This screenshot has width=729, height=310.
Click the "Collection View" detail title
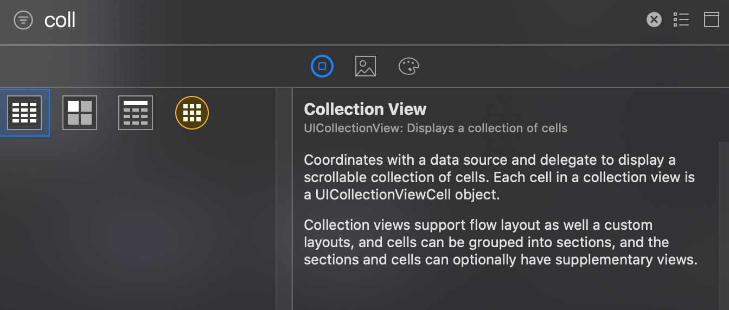tap(365, 109)
